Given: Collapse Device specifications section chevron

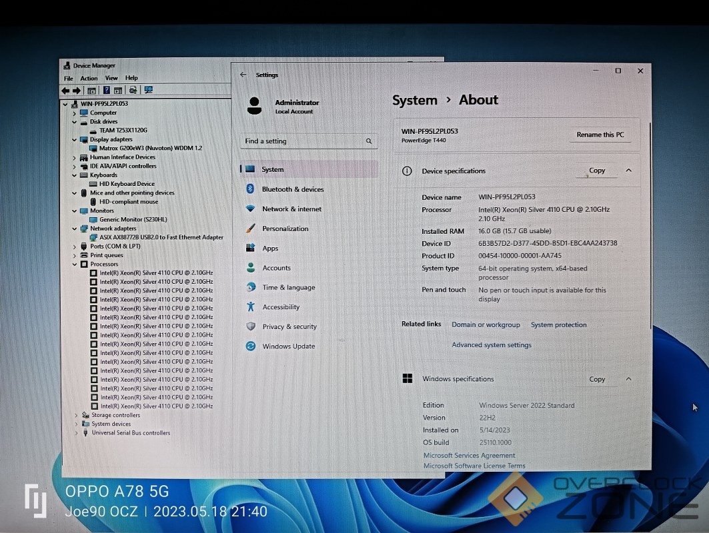Looking at the screenshot, I should 628,171.
